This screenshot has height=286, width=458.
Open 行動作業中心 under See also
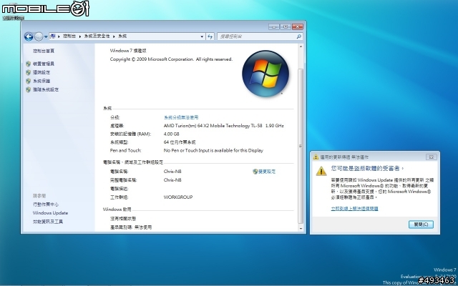click(x=46, y=204)
